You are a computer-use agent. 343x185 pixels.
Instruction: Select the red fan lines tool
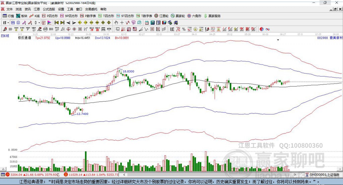123,29
